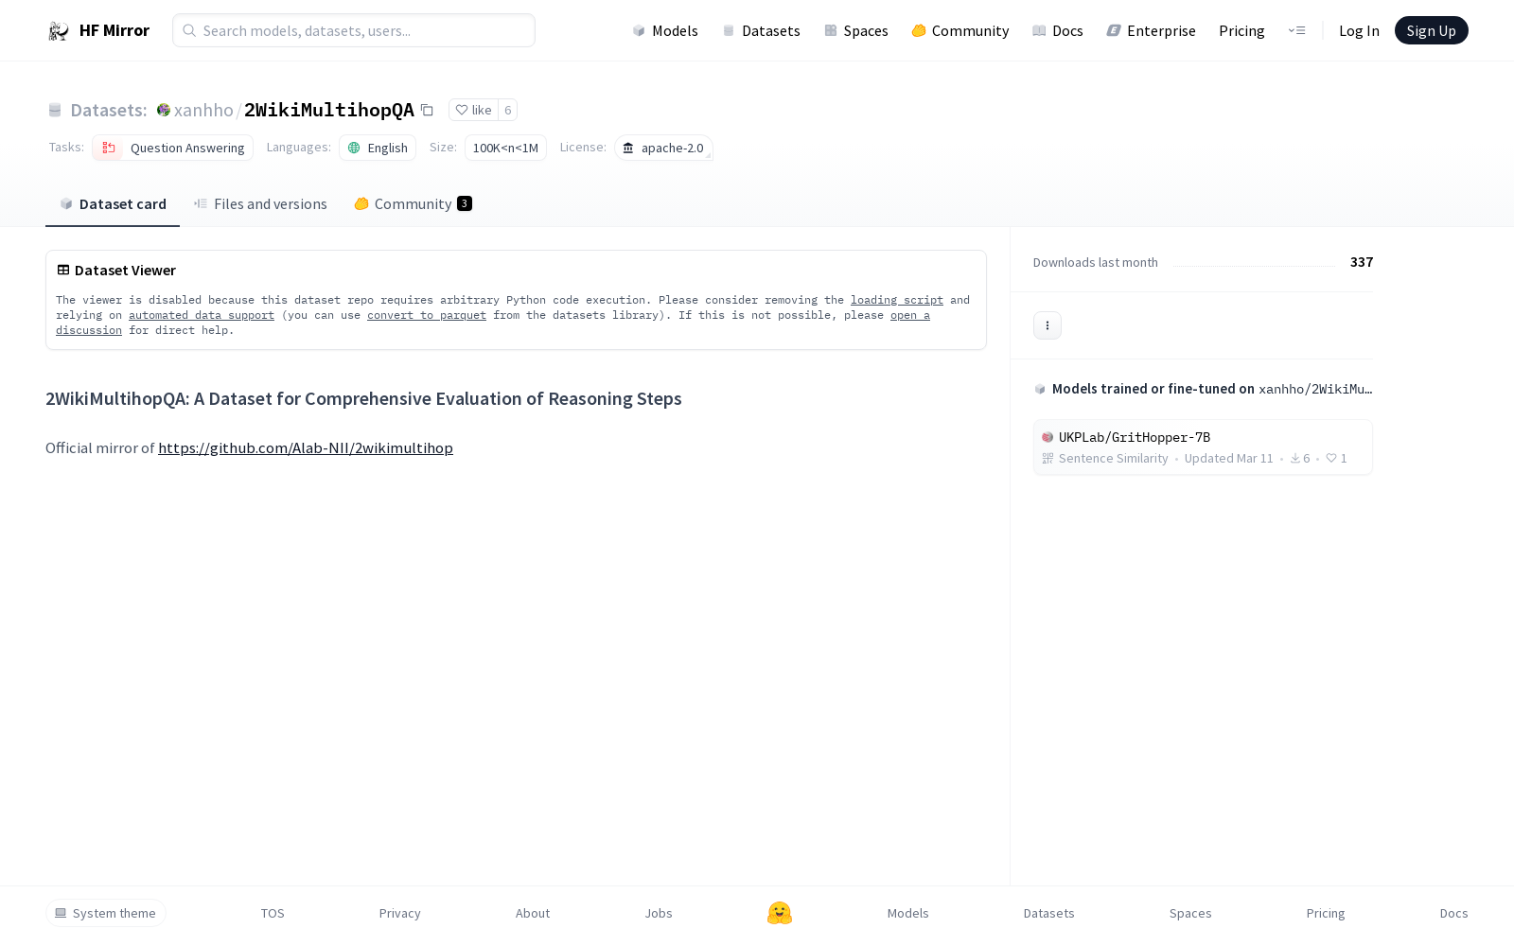The width and height of the screenshot is (1514, 946).
Task: Open Docs link in the footer
Action: point(1454,913)
